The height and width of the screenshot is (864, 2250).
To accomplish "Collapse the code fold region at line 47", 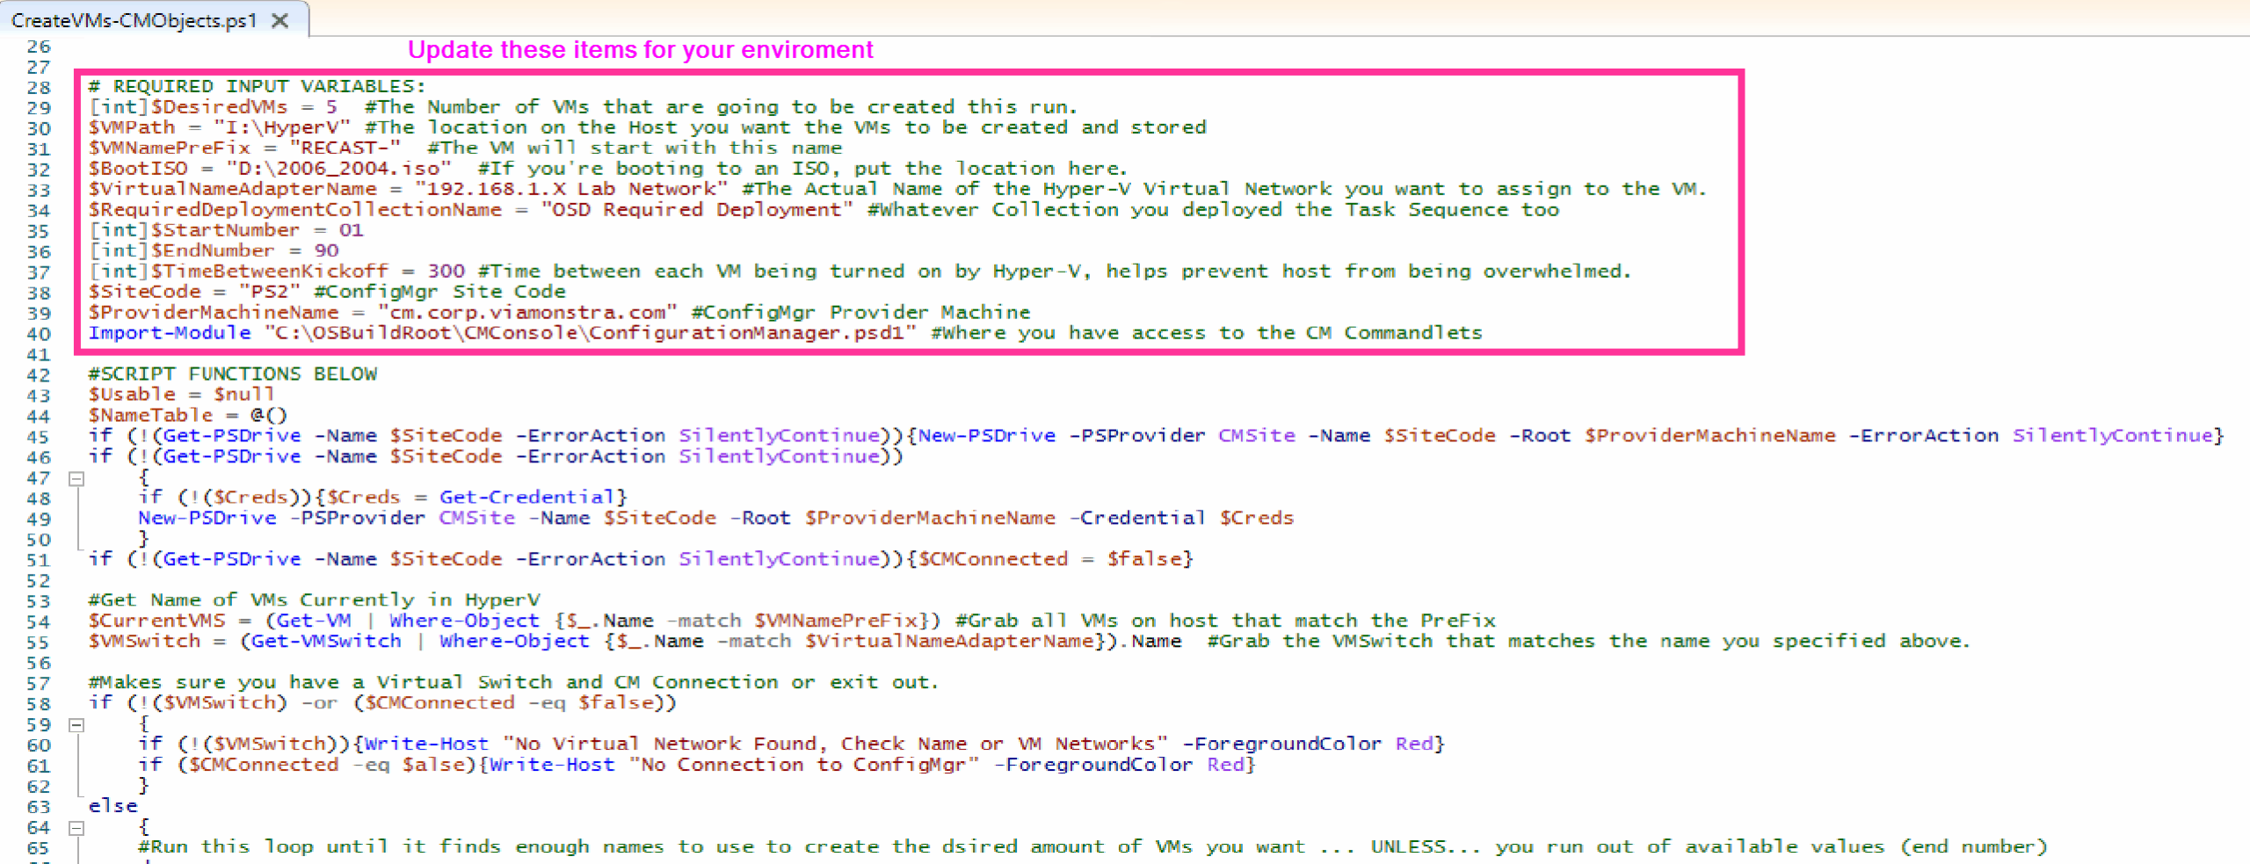I will [x=76, y=477].
